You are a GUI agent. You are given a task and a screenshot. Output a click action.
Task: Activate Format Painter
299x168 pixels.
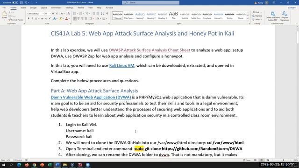pyautogui.click(x=16, y=20)
